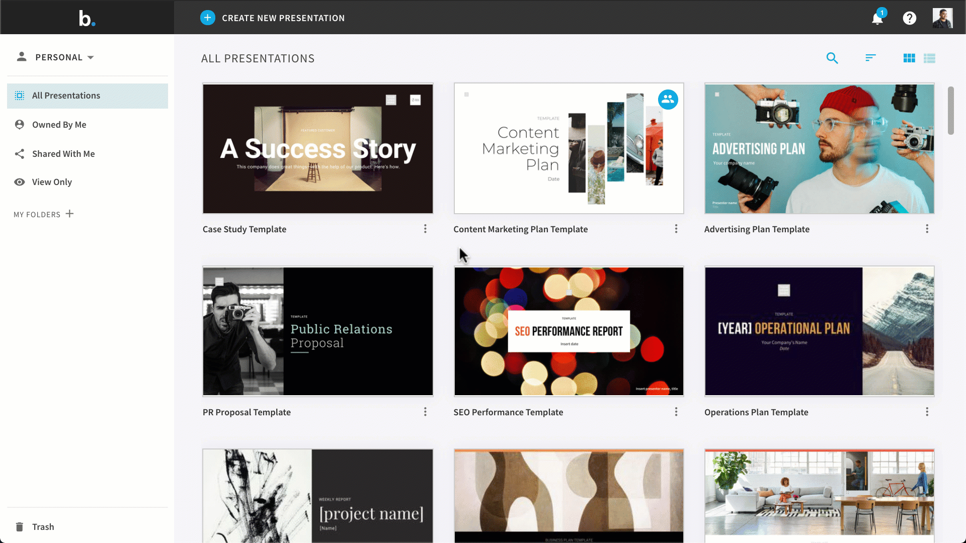
Task: Click the Content Marketing Plan Template title
Action: (x=521, y=229)
